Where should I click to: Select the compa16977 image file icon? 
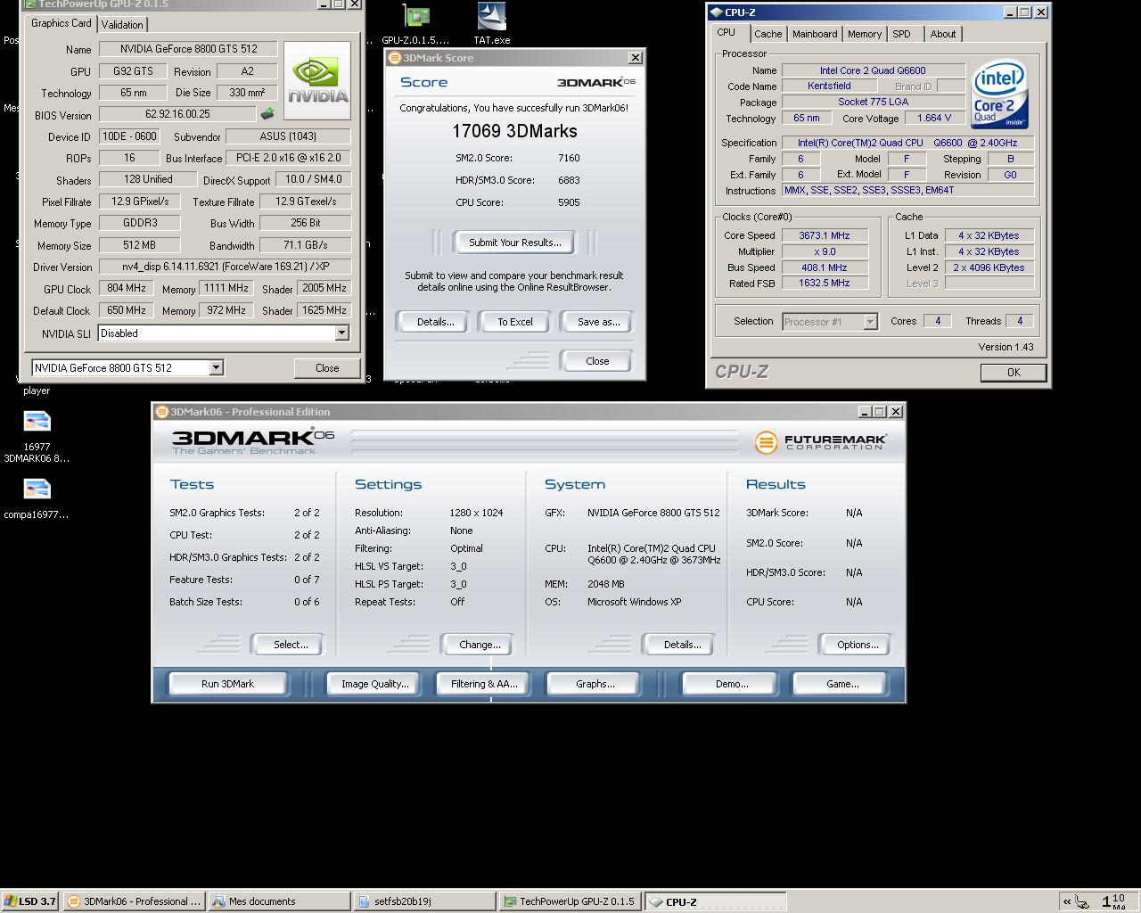click(37, 498)
